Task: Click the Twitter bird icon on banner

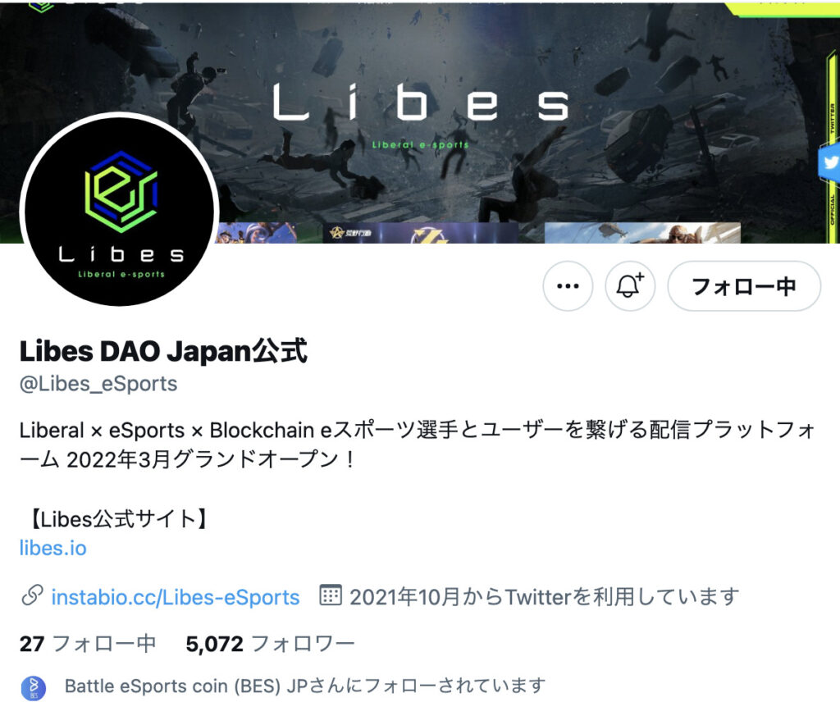Action: pos(829,162)
